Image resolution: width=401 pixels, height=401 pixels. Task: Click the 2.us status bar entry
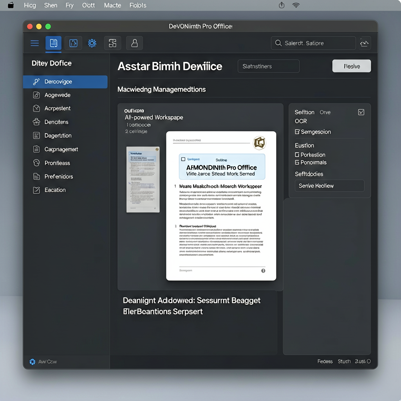click(x=363, y=361)
